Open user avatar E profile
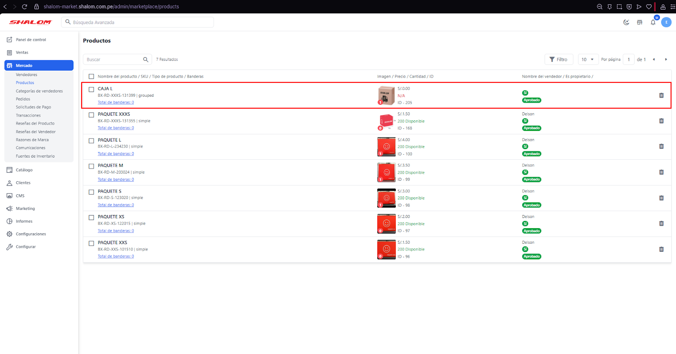676x354 pixels. (666, 22)
